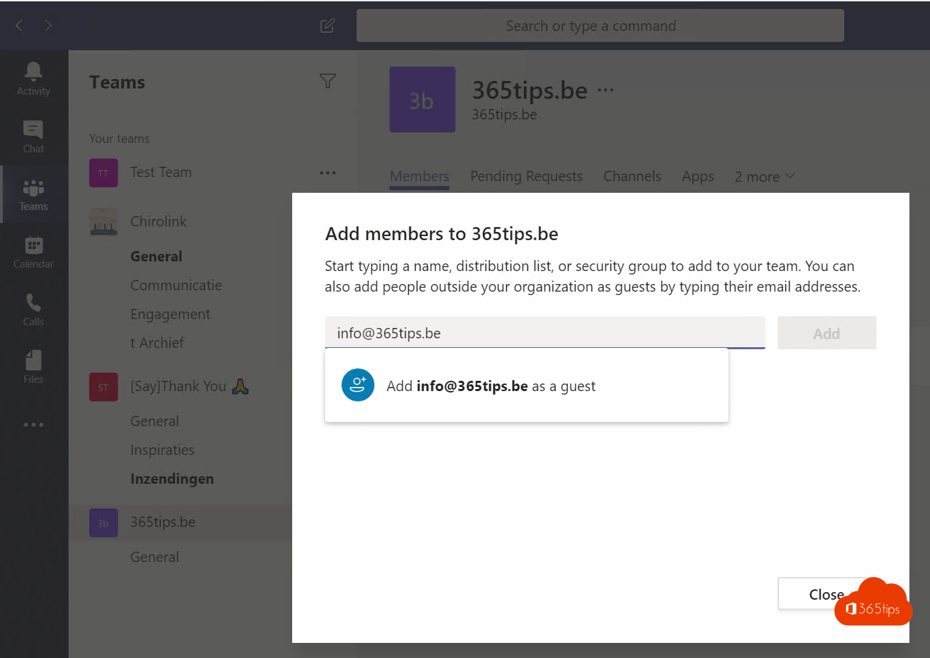This screenshot has width=930, height=658.
Task: Open the Inzendingen channel
Action: (172, 478)
